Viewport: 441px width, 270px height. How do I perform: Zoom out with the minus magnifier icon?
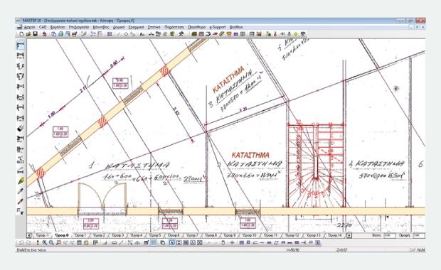pyautogui.click(x=51, y=243)
